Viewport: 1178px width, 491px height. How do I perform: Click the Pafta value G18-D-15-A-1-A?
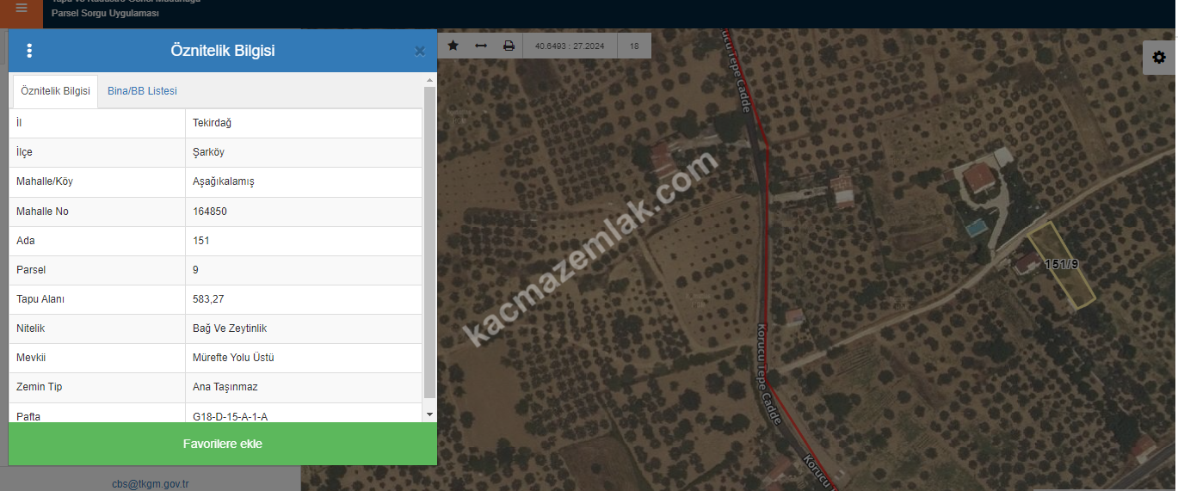pyautogui.click(x=230, y=416)
